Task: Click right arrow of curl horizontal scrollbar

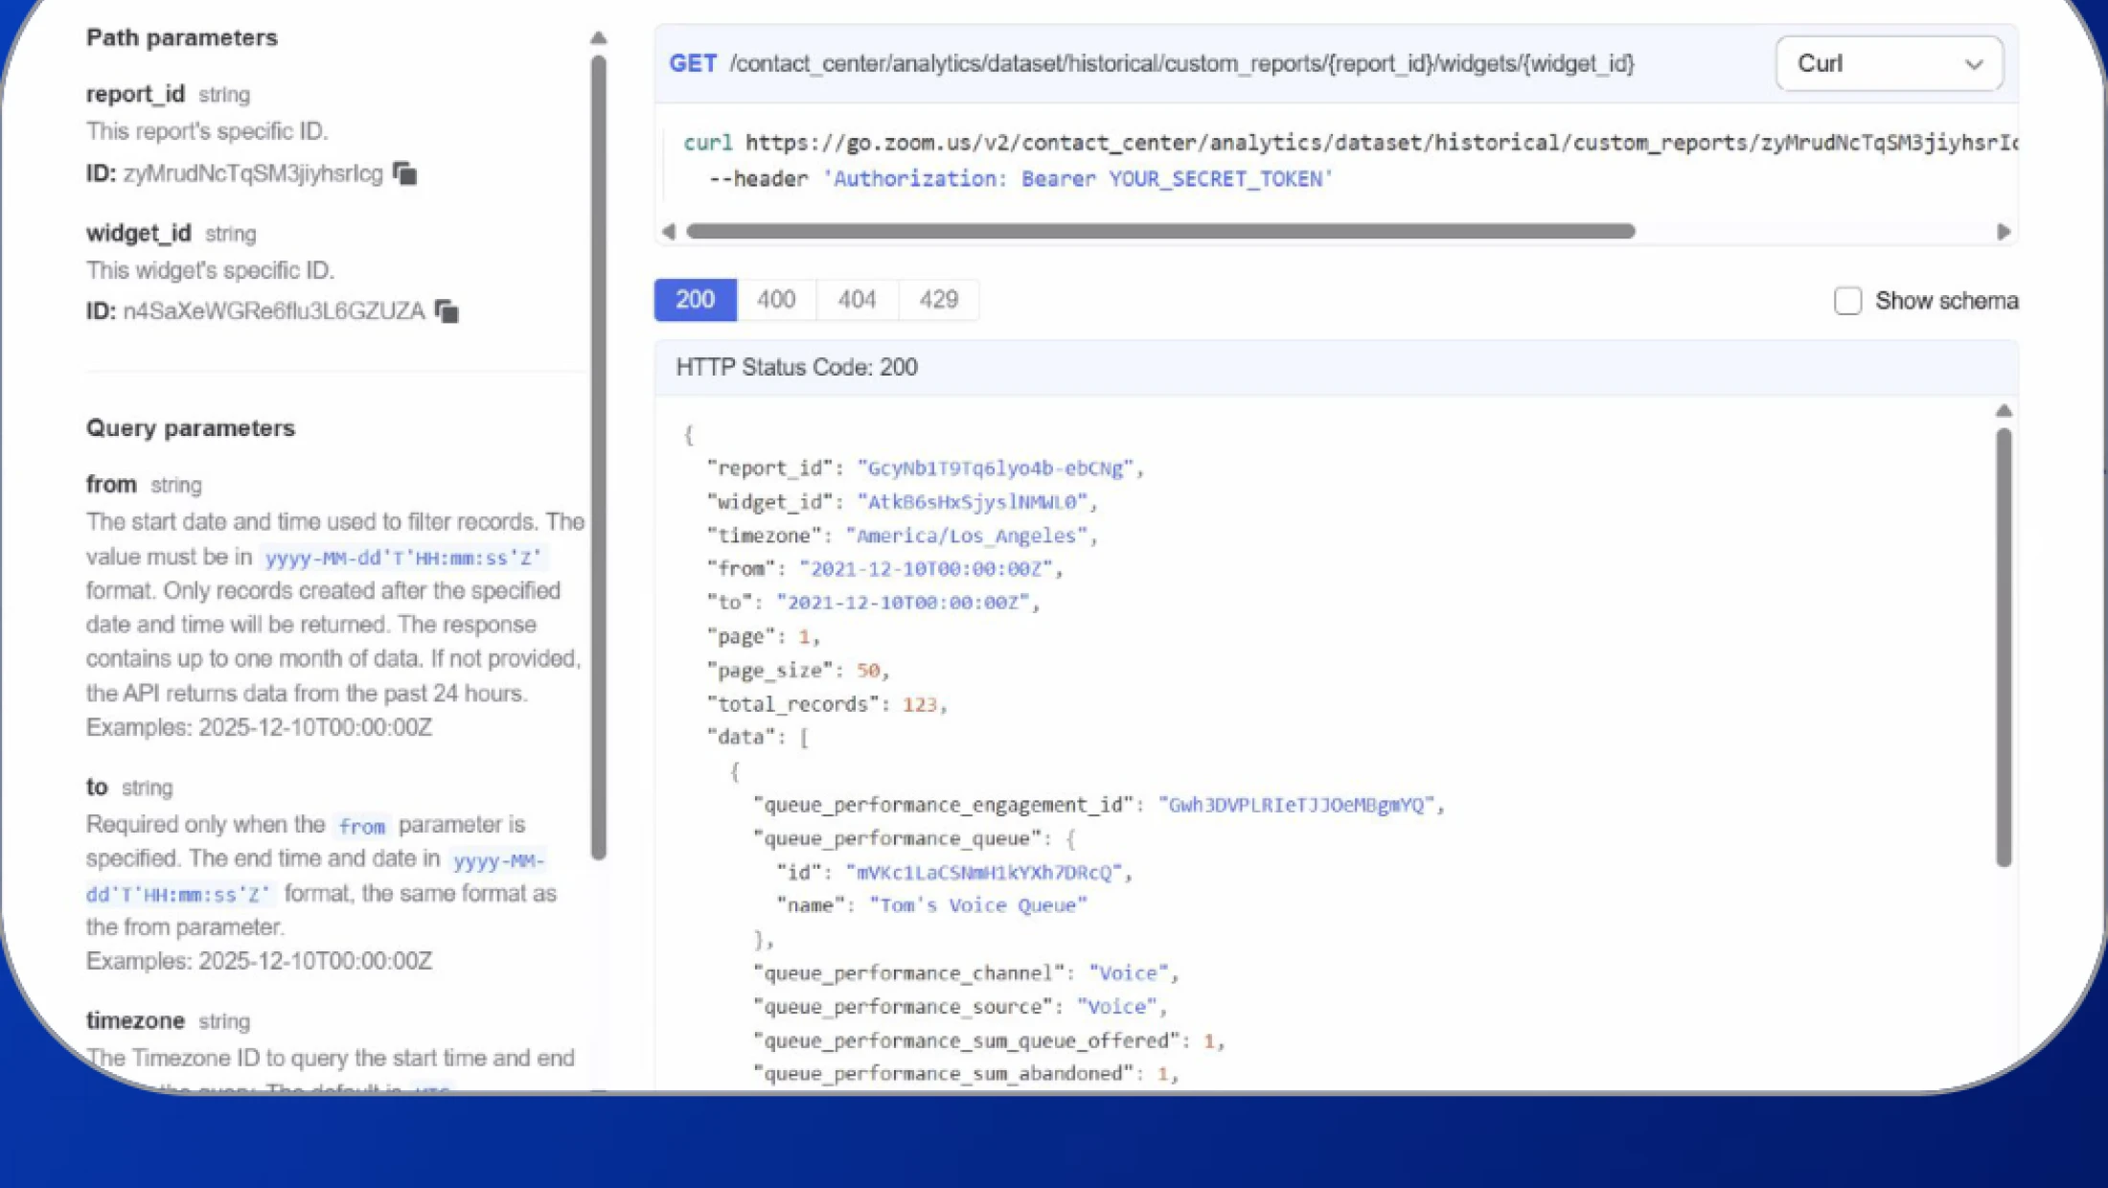Action: click(2003, 232)
